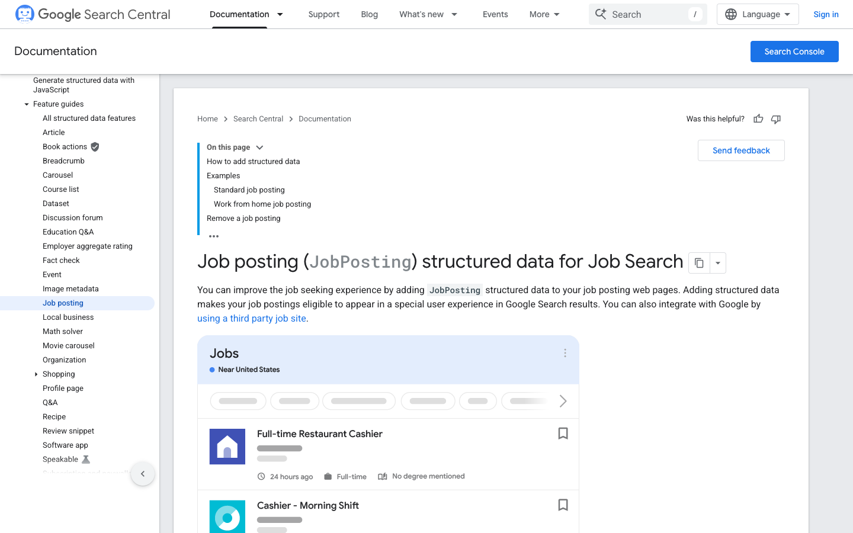Click the Restaurant Cashier company logo

point(227,447)
